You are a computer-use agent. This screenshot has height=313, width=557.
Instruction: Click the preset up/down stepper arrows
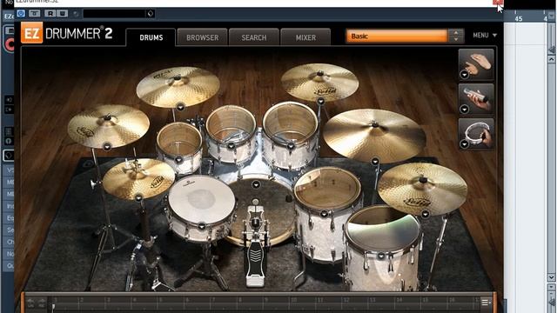pos(456,36)
